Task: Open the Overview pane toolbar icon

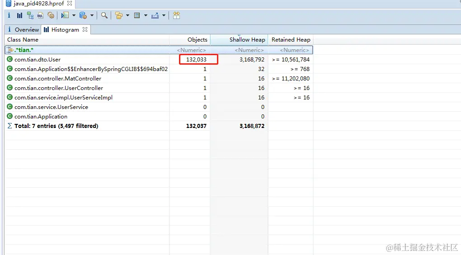Action: tap(9, 15)
